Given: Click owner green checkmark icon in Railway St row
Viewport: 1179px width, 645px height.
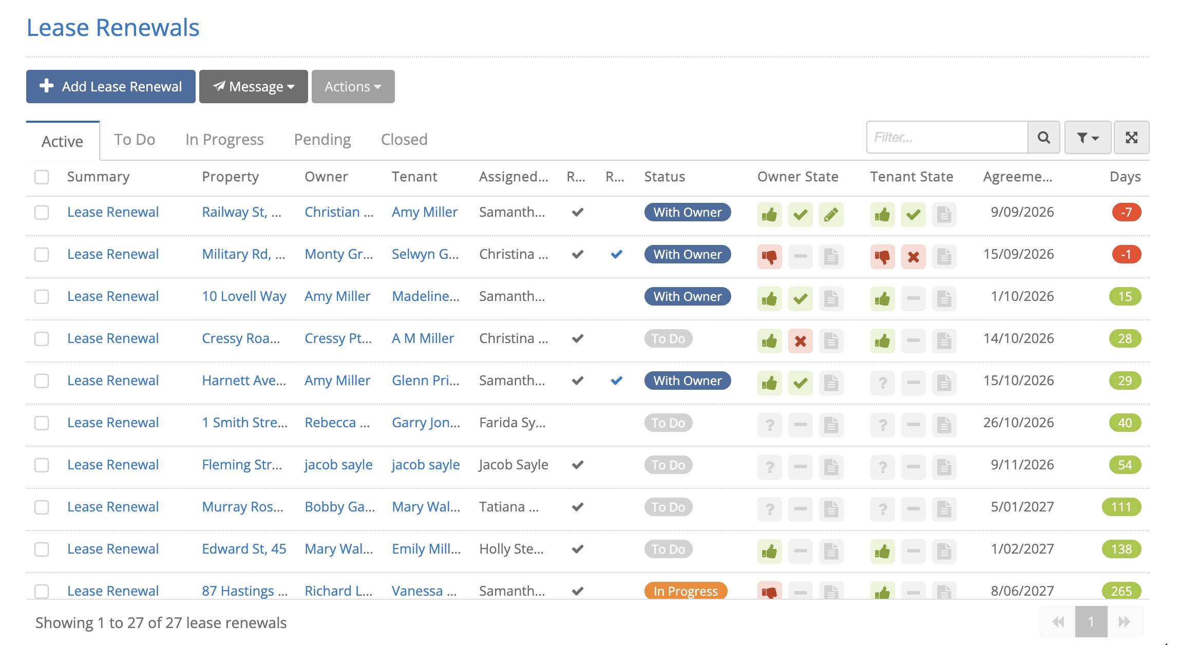Looking at the screenshot, I should [800, 215].
